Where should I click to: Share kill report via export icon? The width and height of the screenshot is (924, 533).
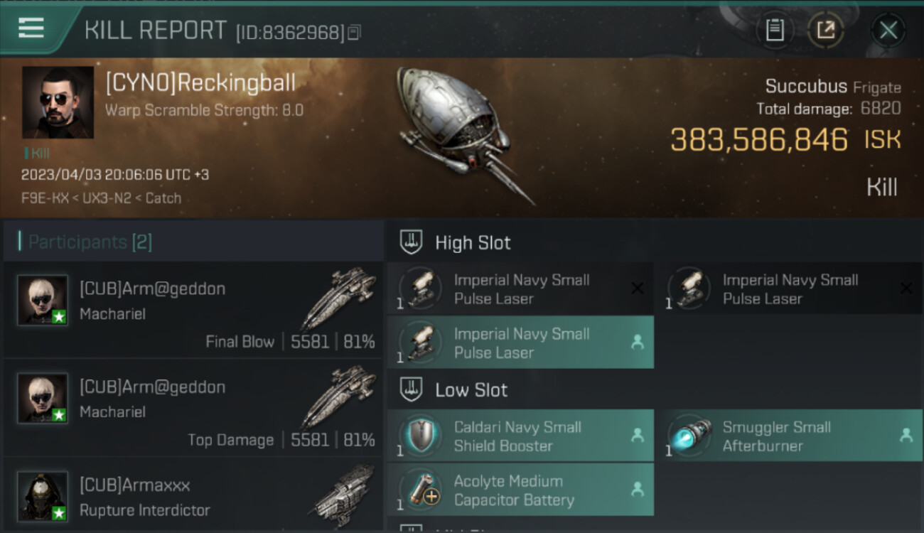pos(826,30)
